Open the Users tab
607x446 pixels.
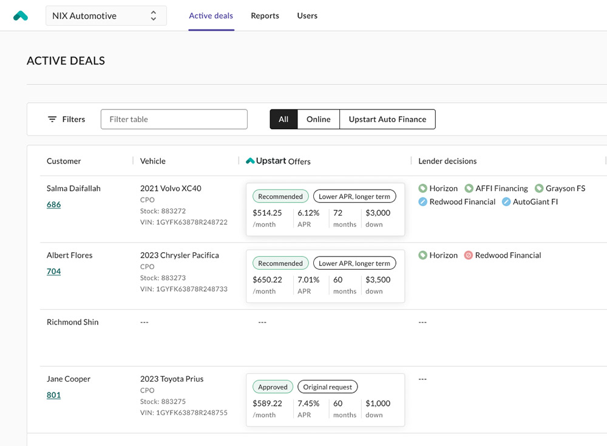click(x=307, y=16)
